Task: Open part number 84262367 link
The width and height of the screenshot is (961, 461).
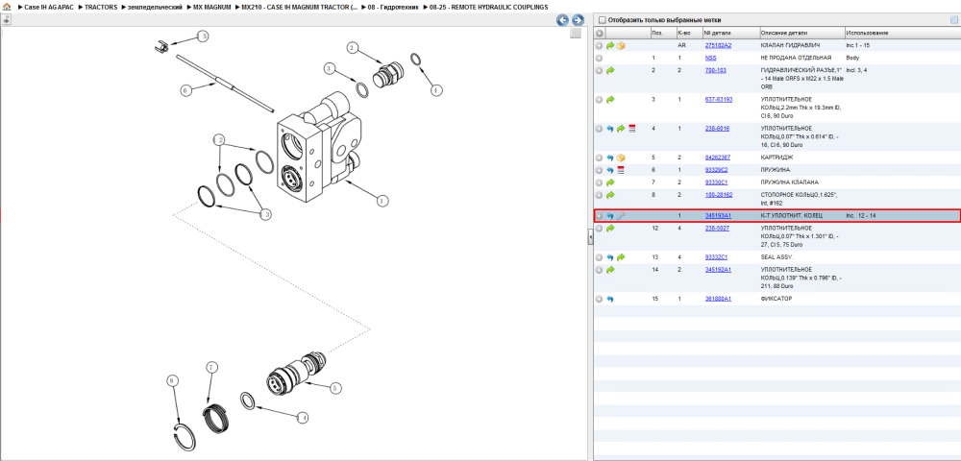Action: point(718,158)
